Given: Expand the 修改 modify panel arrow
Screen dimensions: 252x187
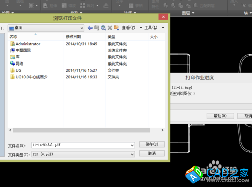Looking at the screenshot, I should pos(81,13).
